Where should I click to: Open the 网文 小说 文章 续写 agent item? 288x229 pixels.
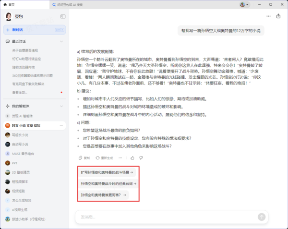click(26, 125)
